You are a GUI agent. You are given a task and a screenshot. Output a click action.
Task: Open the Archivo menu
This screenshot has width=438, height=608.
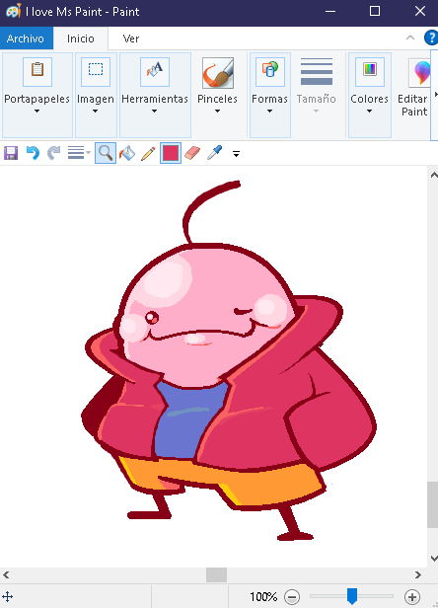tap(26, 38)
